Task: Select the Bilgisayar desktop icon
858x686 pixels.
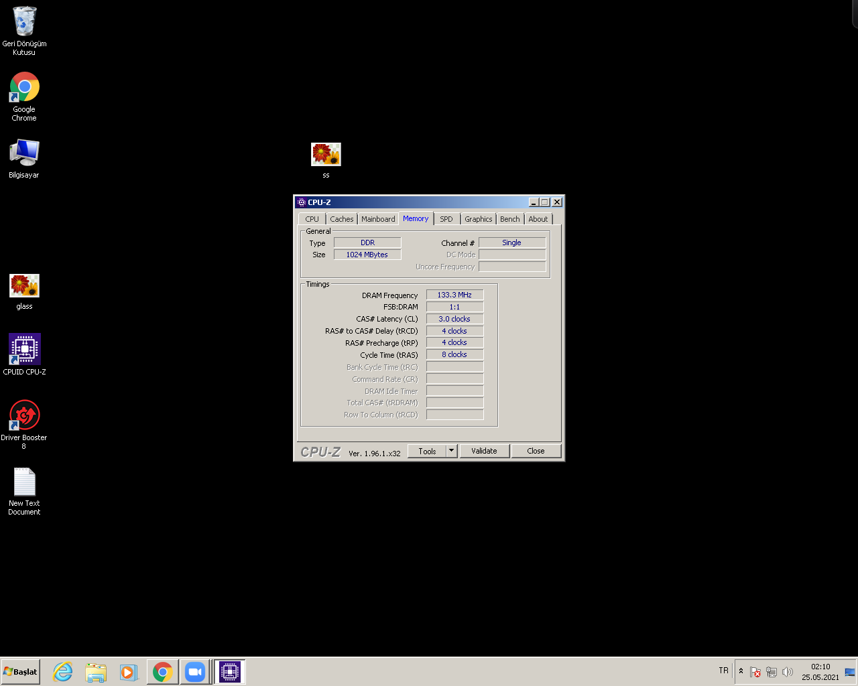Action: 24,159
